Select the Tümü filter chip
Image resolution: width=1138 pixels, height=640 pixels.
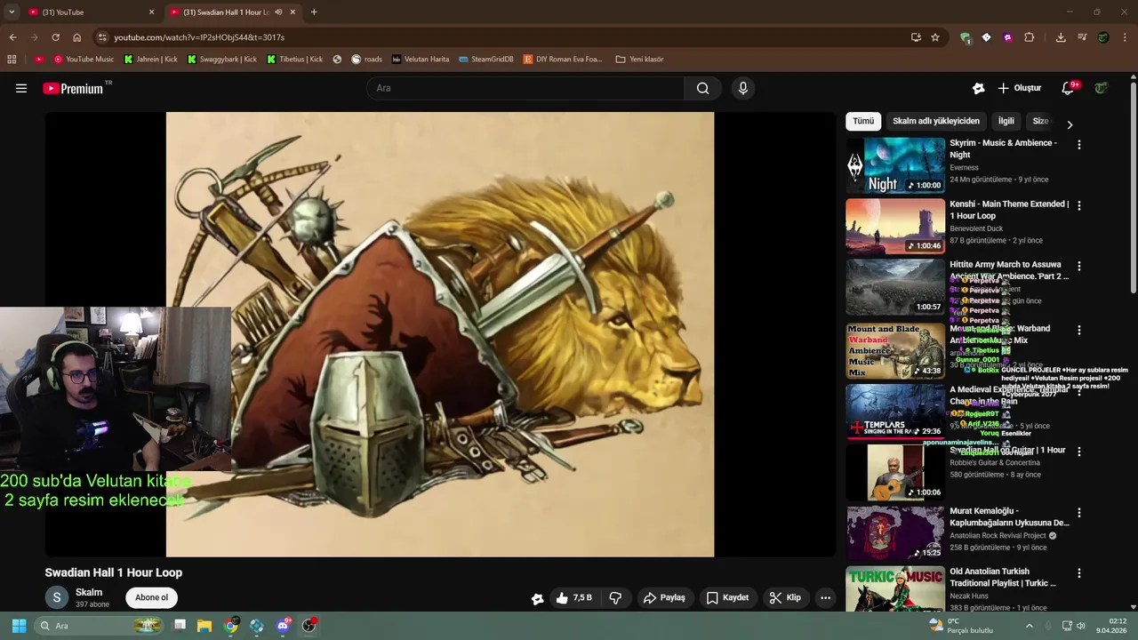tap(863, 121)
